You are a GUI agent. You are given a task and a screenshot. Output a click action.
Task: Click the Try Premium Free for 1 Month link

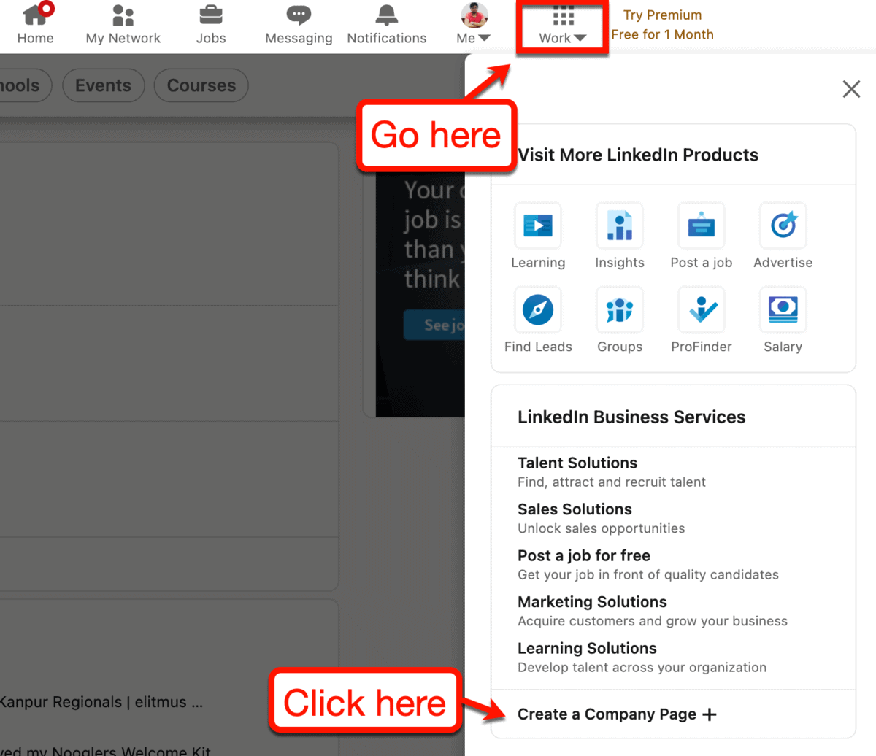click(x=663, y=25)
